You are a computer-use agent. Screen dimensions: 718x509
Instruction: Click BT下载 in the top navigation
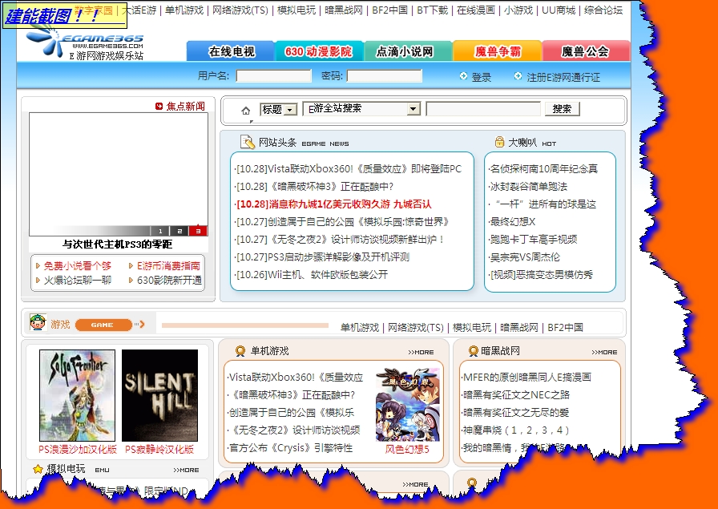coord(432,10)
